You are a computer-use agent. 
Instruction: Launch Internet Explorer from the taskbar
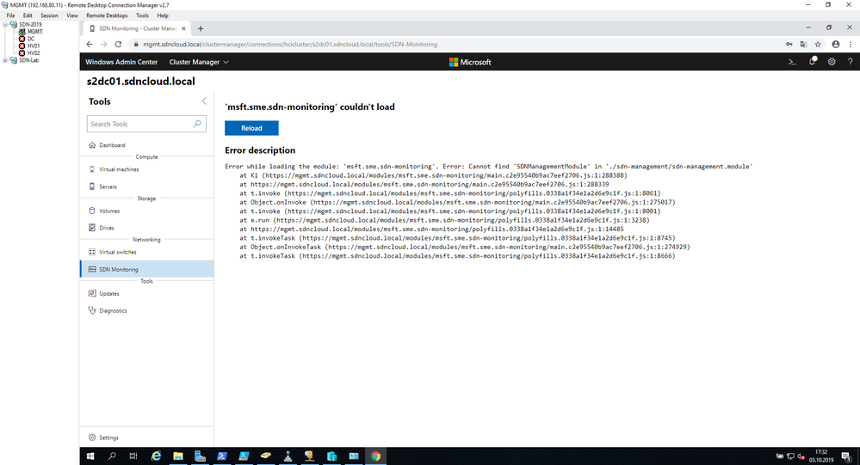point(157,456)
